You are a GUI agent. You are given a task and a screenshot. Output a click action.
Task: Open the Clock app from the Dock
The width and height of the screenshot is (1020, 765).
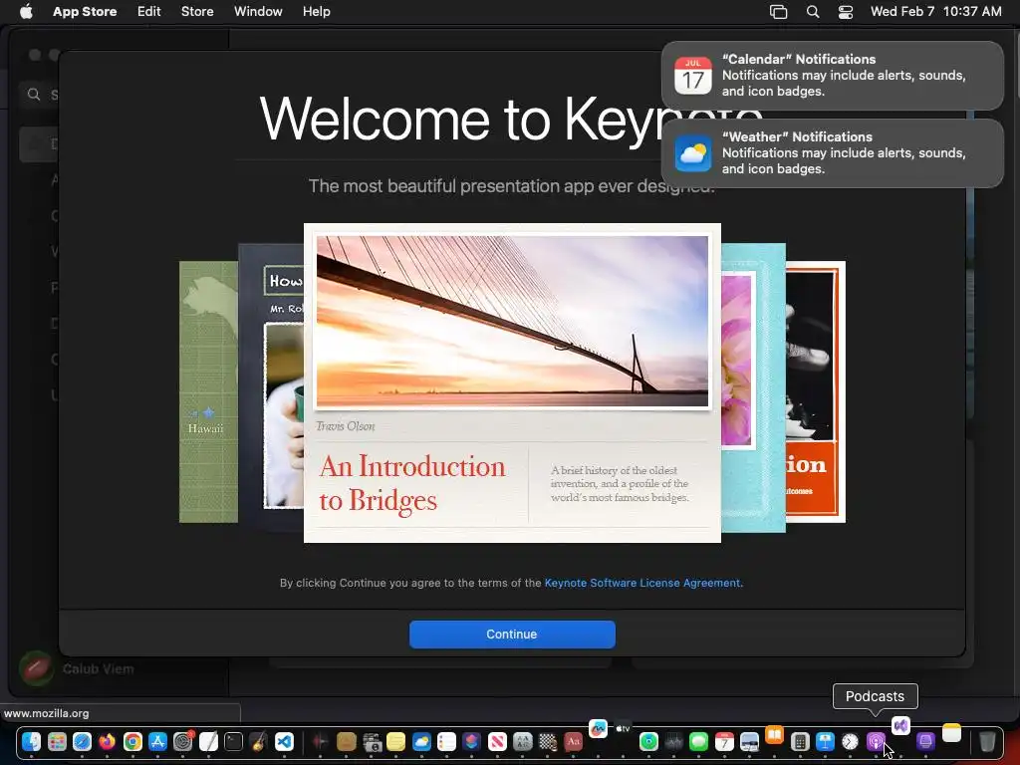coord(851,741)
